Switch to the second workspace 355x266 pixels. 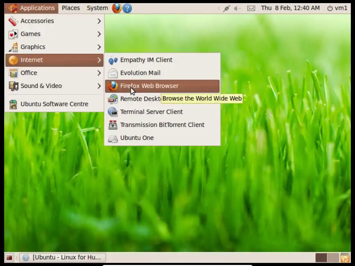[x=333, y=258]
